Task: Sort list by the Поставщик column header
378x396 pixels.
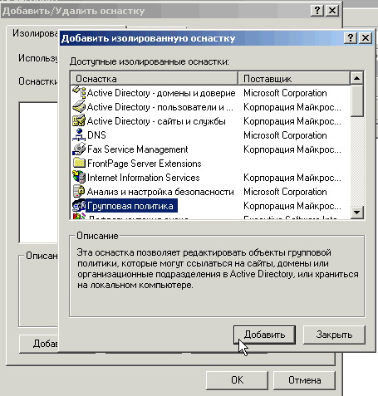Action: 294,79
